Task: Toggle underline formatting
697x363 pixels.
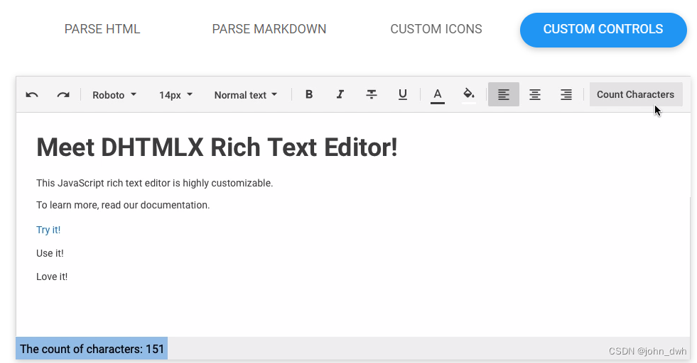Action: (x=402, y=94)
